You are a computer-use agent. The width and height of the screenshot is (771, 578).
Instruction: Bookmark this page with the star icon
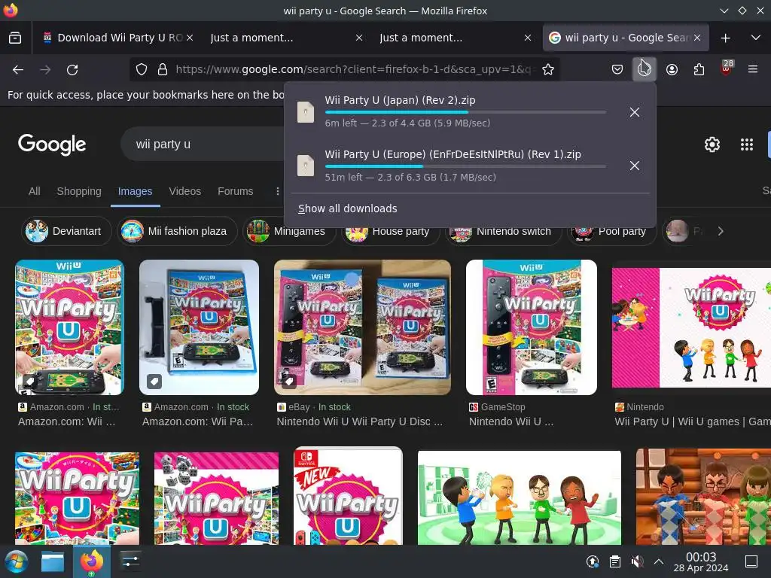[x=548, y=70]
